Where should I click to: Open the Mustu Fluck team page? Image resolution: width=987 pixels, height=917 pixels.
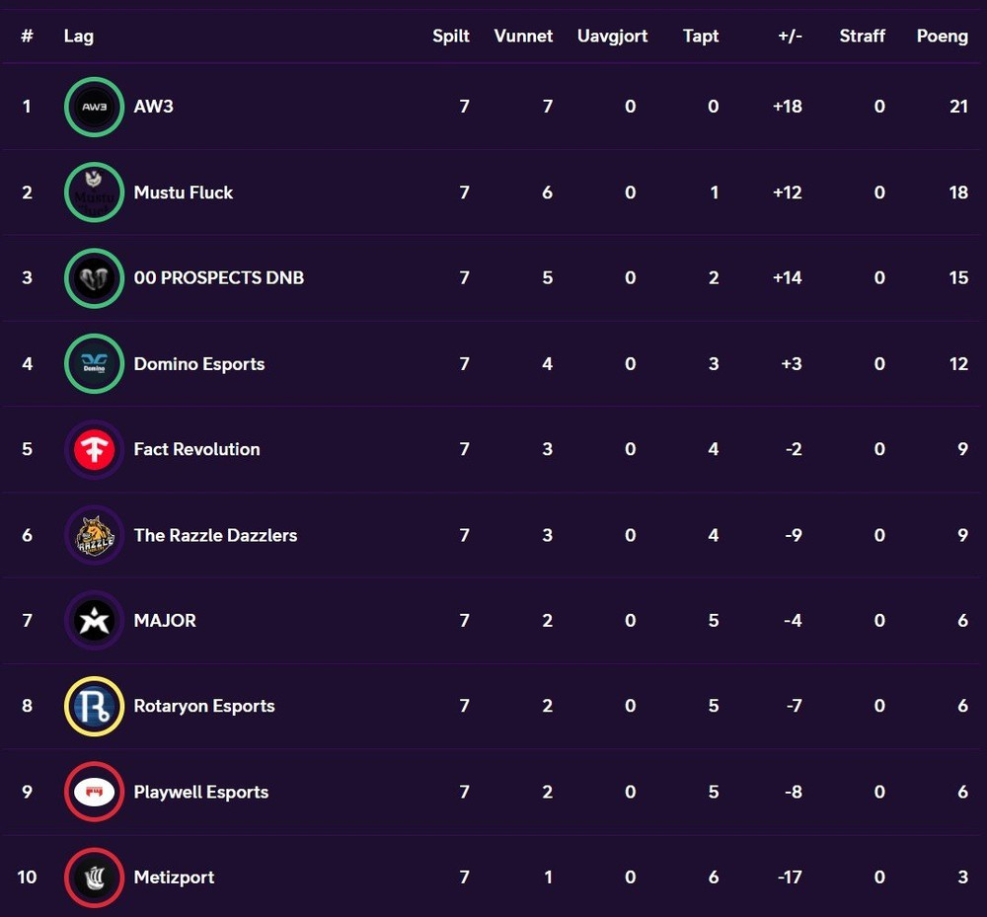(184, 192)
